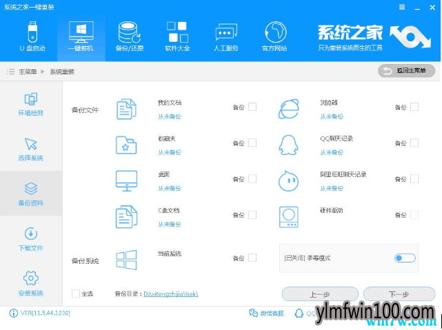Check backup box for 当前系统
The image size is (442, 330).
point(252,258)
